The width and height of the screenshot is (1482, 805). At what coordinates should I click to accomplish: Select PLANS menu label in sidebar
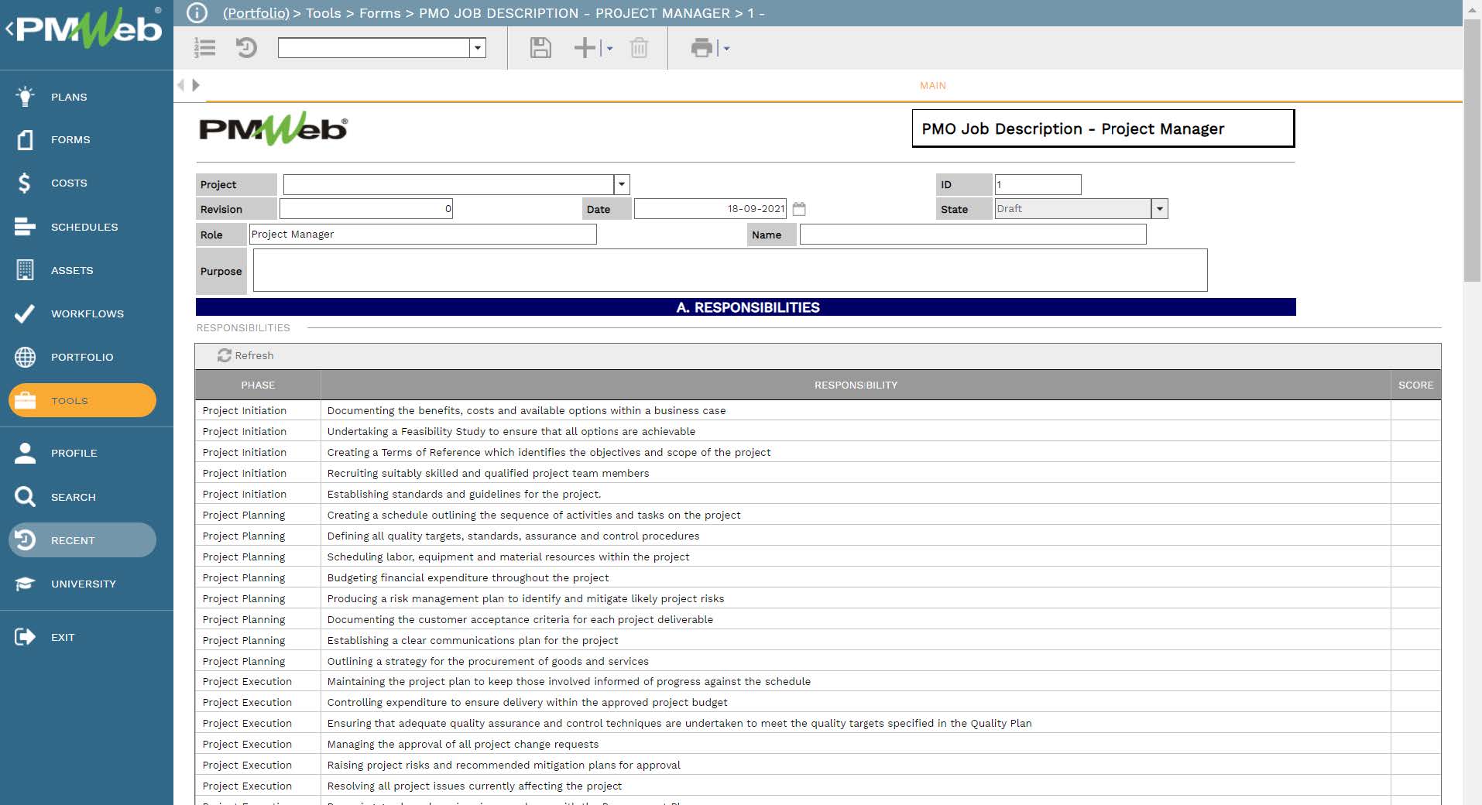(69, 97)
